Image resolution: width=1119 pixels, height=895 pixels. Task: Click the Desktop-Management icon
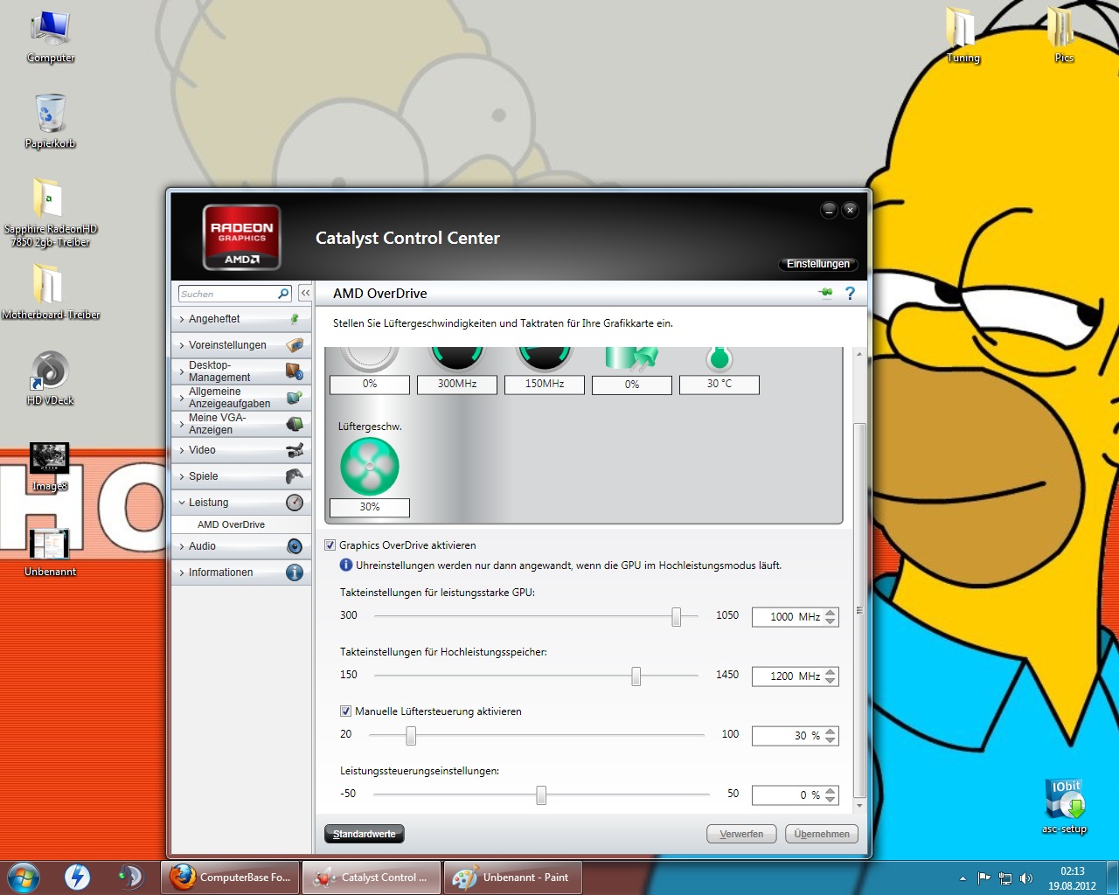pos(295,371)
